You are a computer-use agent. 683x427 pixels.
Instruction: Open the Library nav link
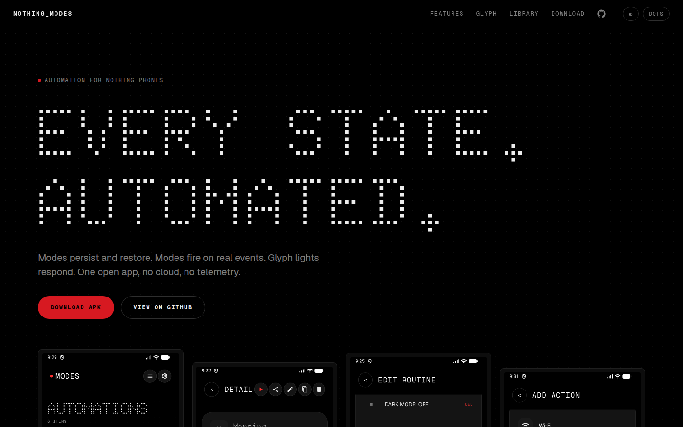pos(524,14)
